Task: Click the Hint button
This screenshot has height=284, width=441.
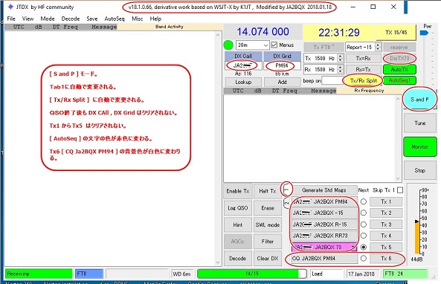Action: tap(238, 225)
